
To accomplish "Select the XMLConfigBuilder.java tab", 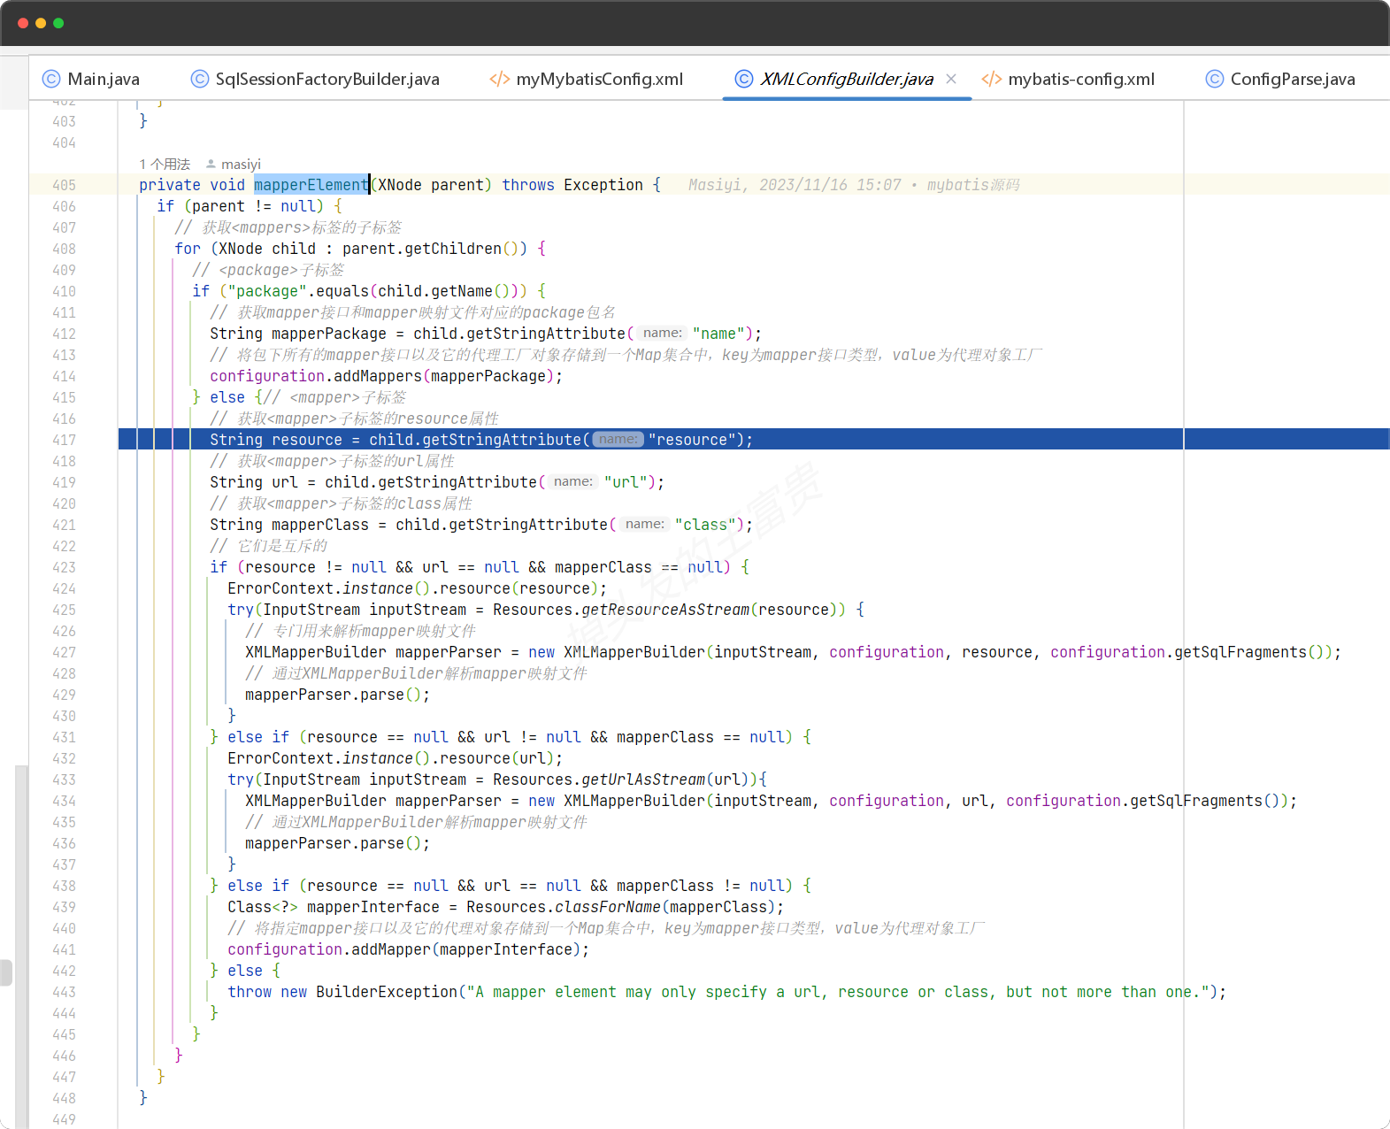I will (847, 79).
